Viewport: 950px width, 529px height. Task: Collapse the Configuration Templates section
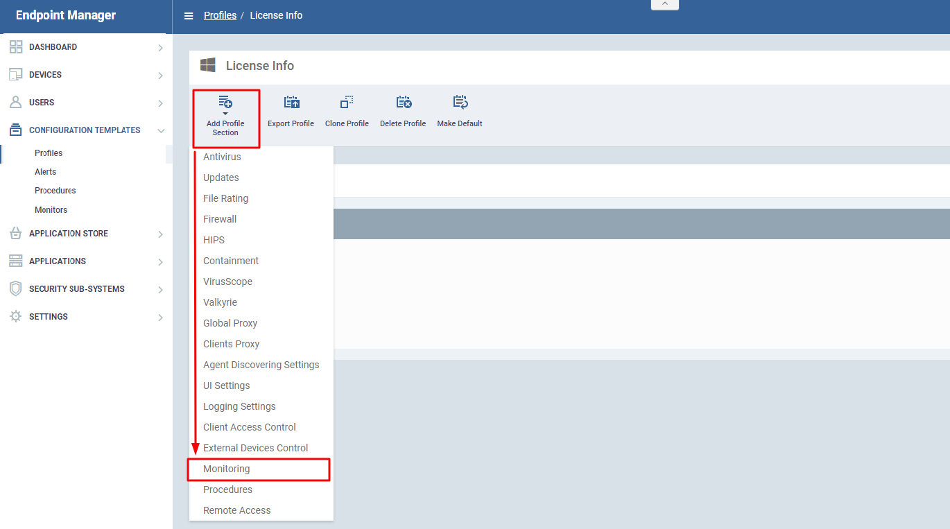160,130
